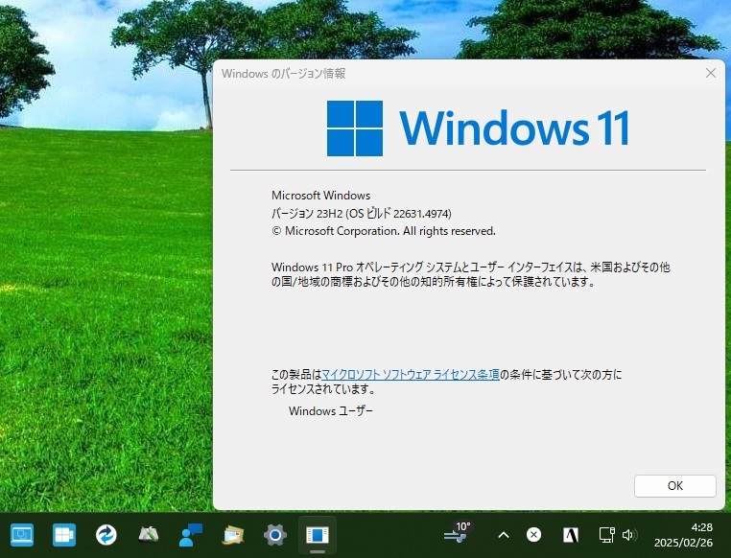
Task: Click the circled X tray icon
Action: [x=533, y=535]
